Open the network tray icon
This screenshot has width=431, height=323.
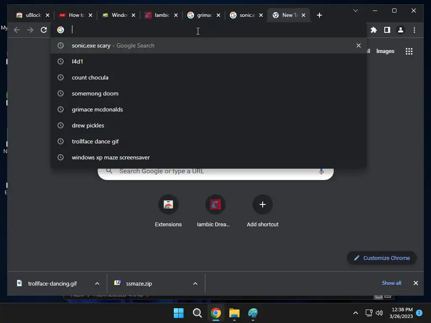[369, 313]
